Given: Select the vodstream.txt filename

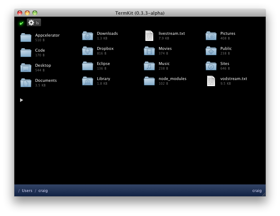Looking at the screenshot, I should [234, 79].
